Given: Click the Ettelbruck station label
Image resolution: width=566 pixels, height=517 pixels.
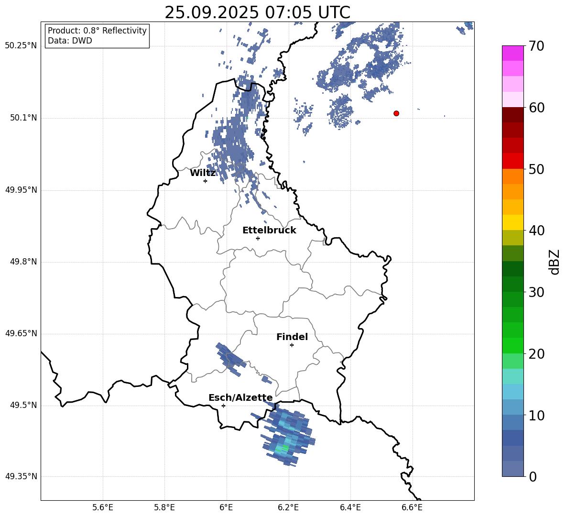Looking at the screenshot, I should (269, 231).
